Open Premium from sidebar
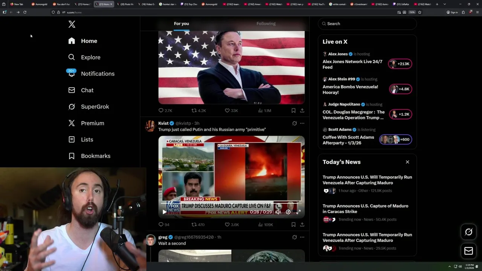482x271 pixels. click(86, 123)
